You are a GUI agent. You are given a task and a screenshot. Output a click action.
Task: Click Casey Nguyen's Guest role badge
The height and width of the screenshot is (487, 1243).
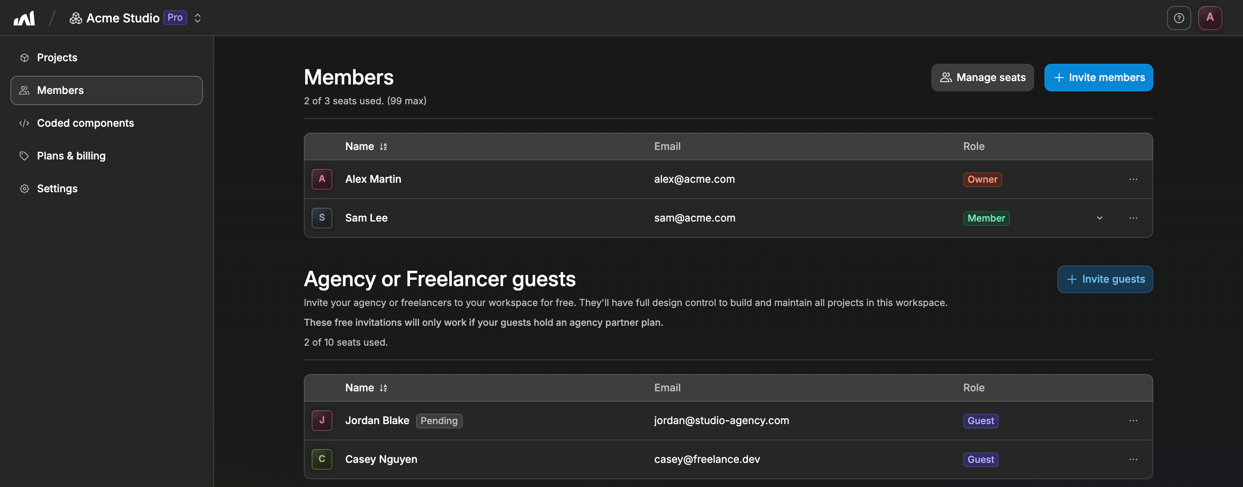[x=981, y=459]
